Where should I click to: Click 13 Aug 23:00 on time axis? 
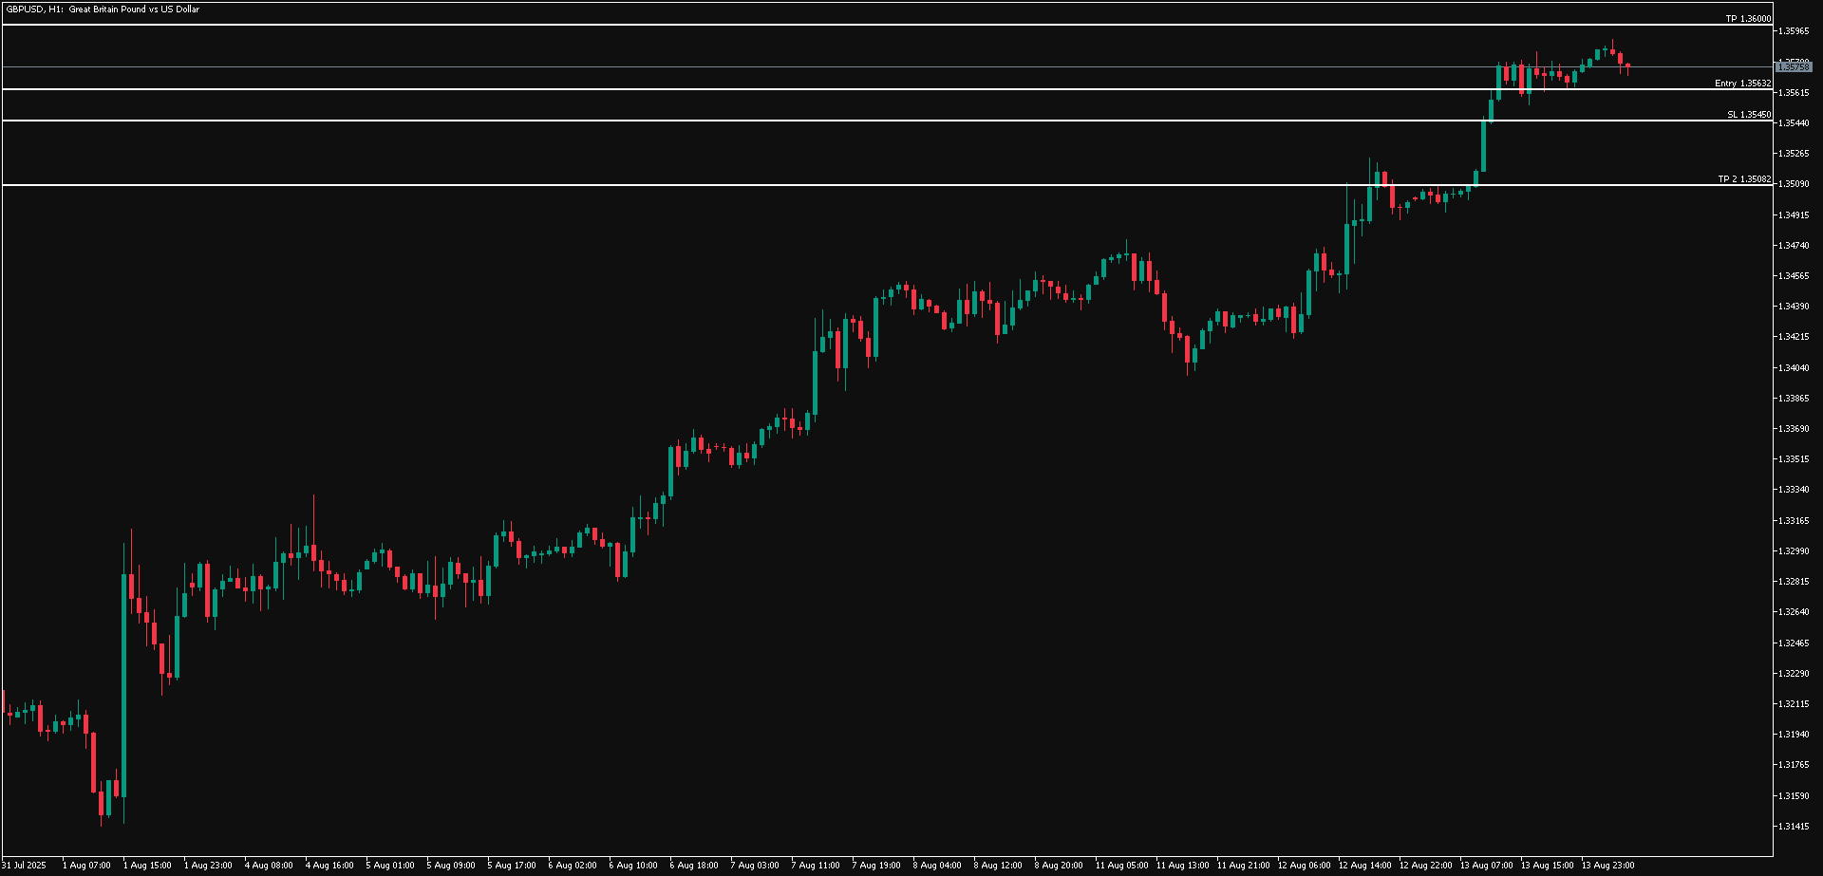point(1607,866)
